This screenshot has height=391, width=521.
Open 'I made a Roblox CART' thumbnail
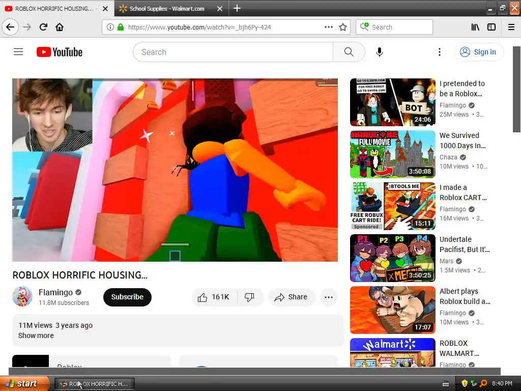point(393,206)
